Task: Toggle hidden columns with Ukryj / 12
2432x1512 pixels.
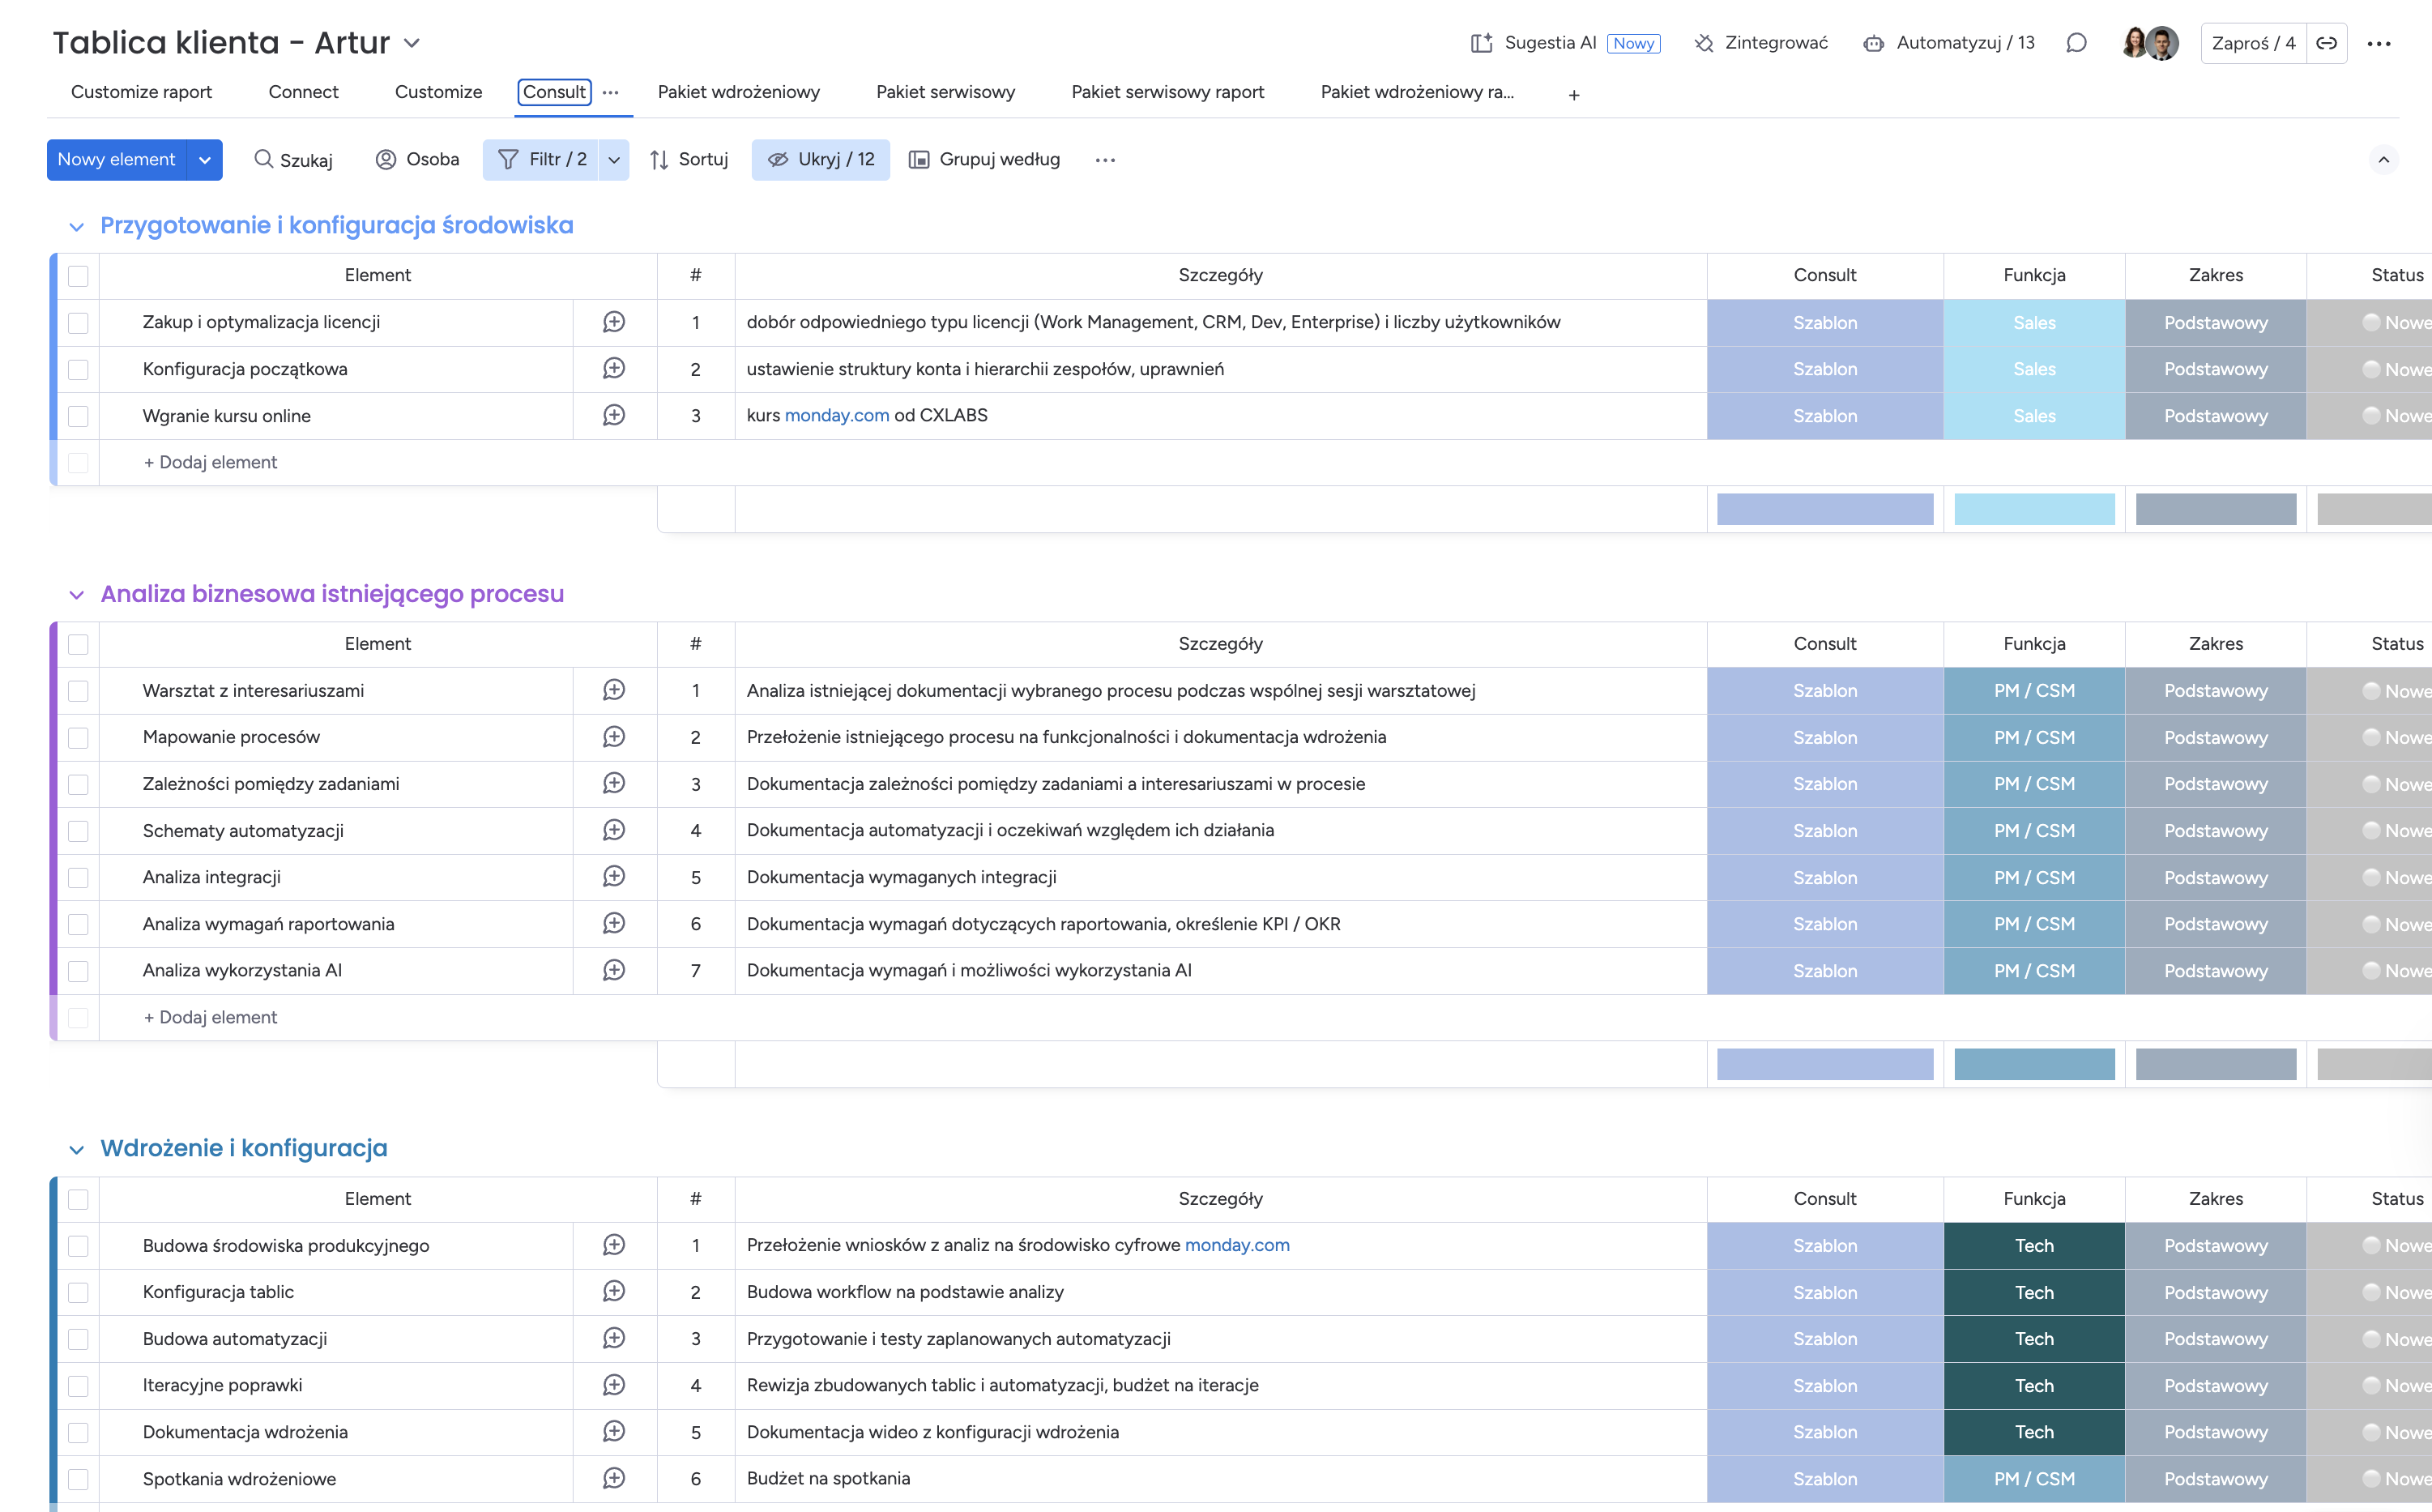Action: point(821,160)
